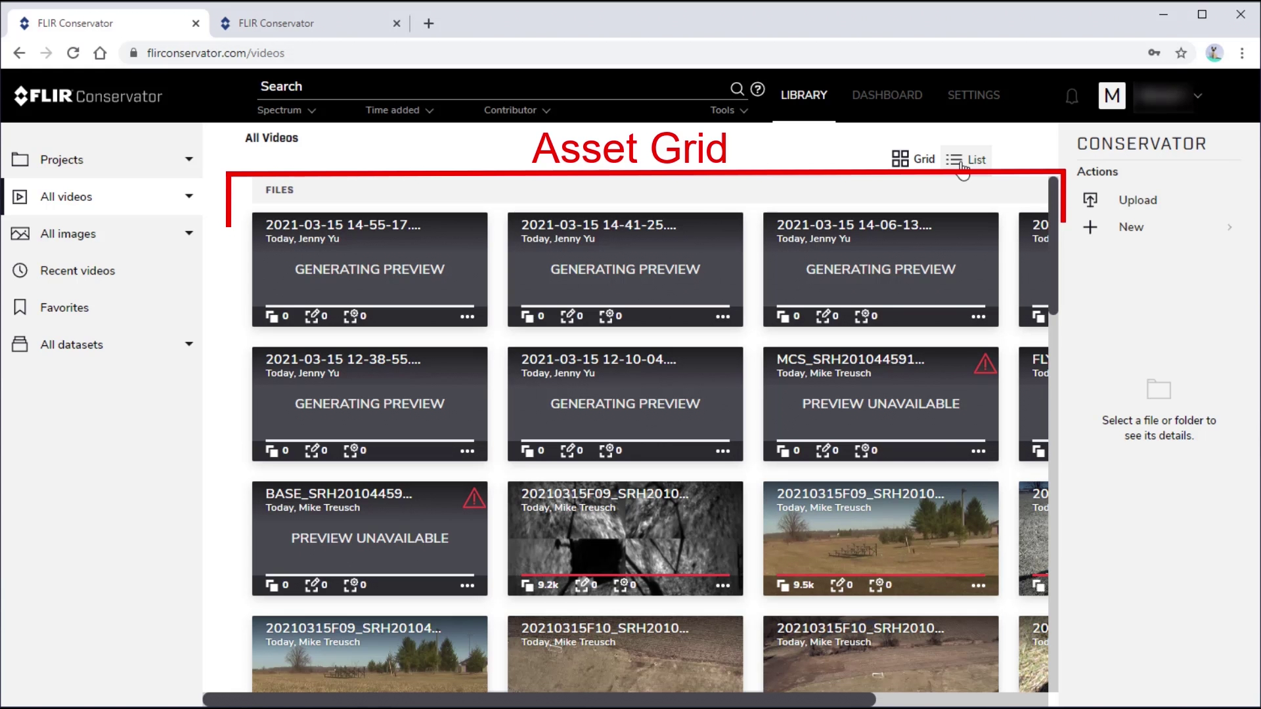This screenshot has width=1261, height=709.
Task: Switch to Grid view layout
Action: tap(914, 160)
